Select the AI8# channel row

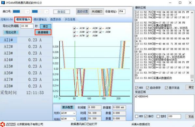(26, 86)
